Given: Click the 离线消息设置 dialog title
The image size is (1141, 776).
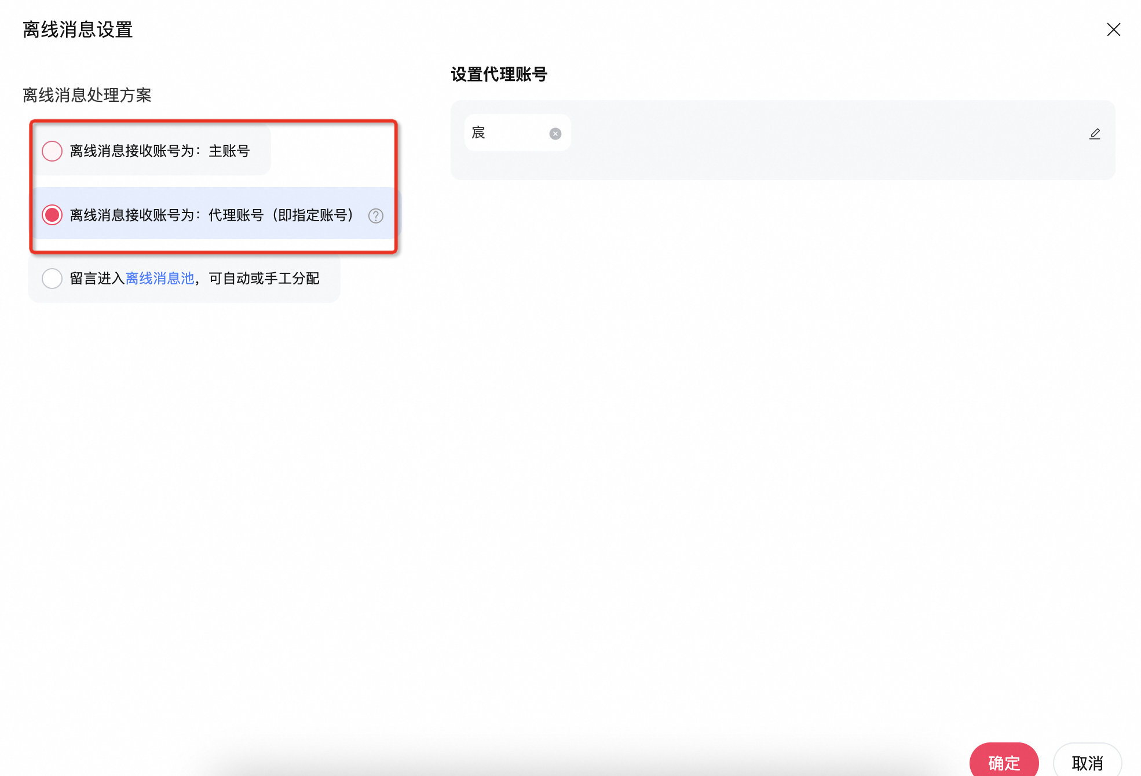Looking at the screenshot, I should pos(78,30).
